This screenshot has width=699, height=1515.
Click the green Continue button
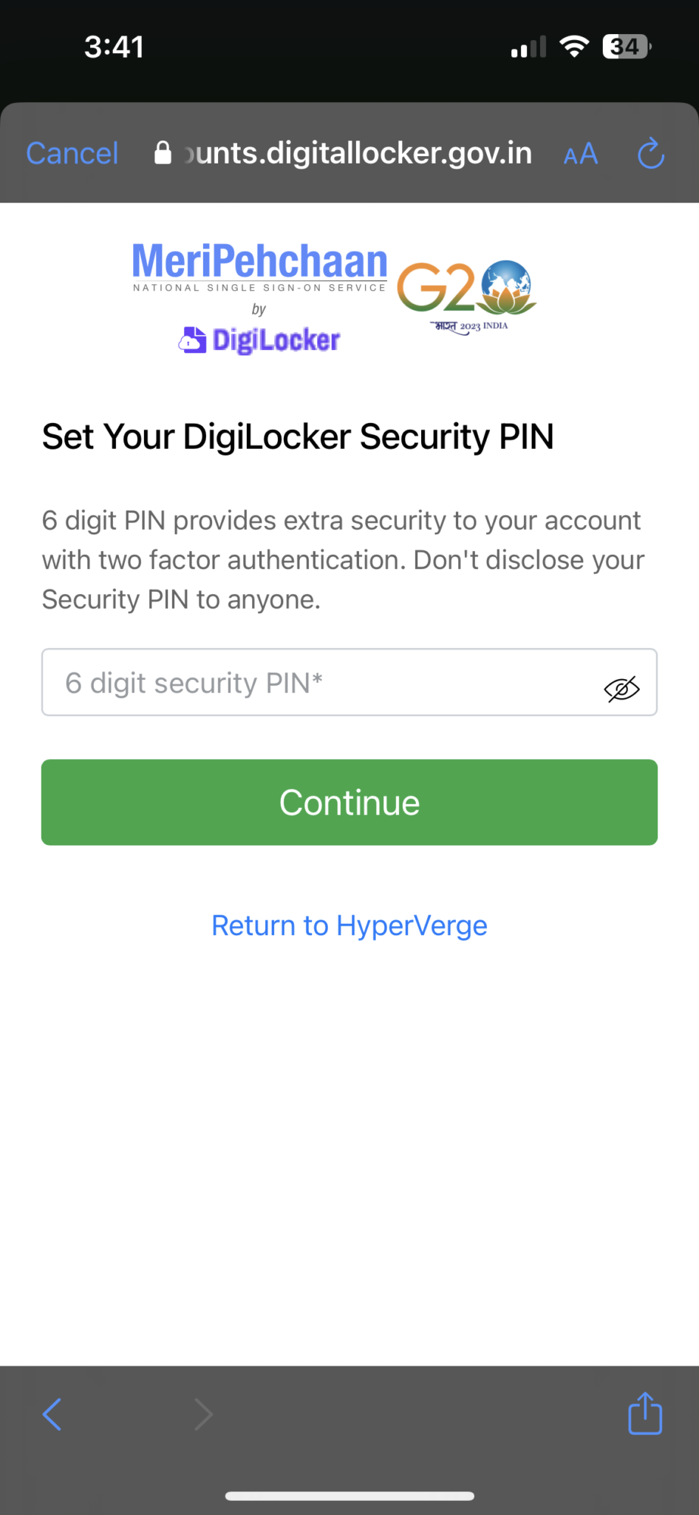pyautogui.click(x=349, y=802)
